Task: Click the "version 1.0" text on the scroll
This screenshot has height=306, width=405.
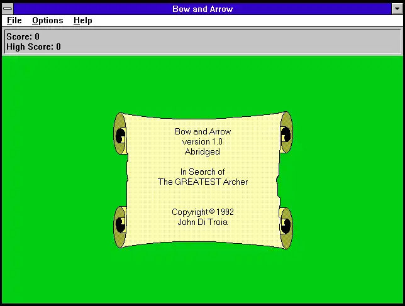Action: coord(203,142)
